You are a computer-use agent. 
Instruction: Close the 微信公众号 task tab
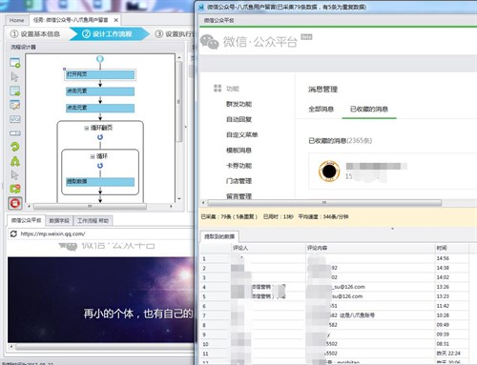(116, 20)
